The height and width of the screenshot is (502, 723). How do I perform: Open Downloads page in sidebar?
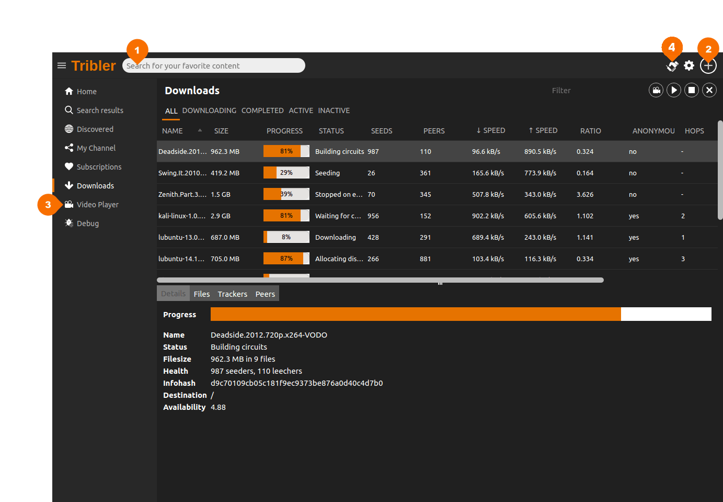coord(105,186)
